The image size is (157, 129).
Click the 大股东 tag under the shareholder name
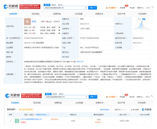pos(23,122)
